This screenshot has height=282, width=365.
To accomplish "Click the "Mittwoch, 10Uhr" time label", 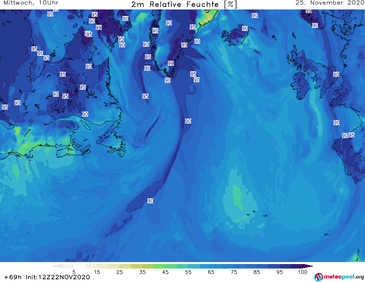I will pyautogui.click(x=31, y=3).
